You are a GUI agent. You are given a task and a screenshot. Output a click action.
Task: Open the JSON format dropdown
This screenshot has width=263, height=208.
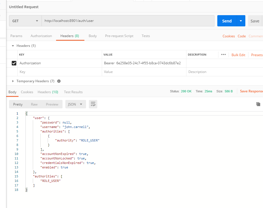[x=75, y=104]
